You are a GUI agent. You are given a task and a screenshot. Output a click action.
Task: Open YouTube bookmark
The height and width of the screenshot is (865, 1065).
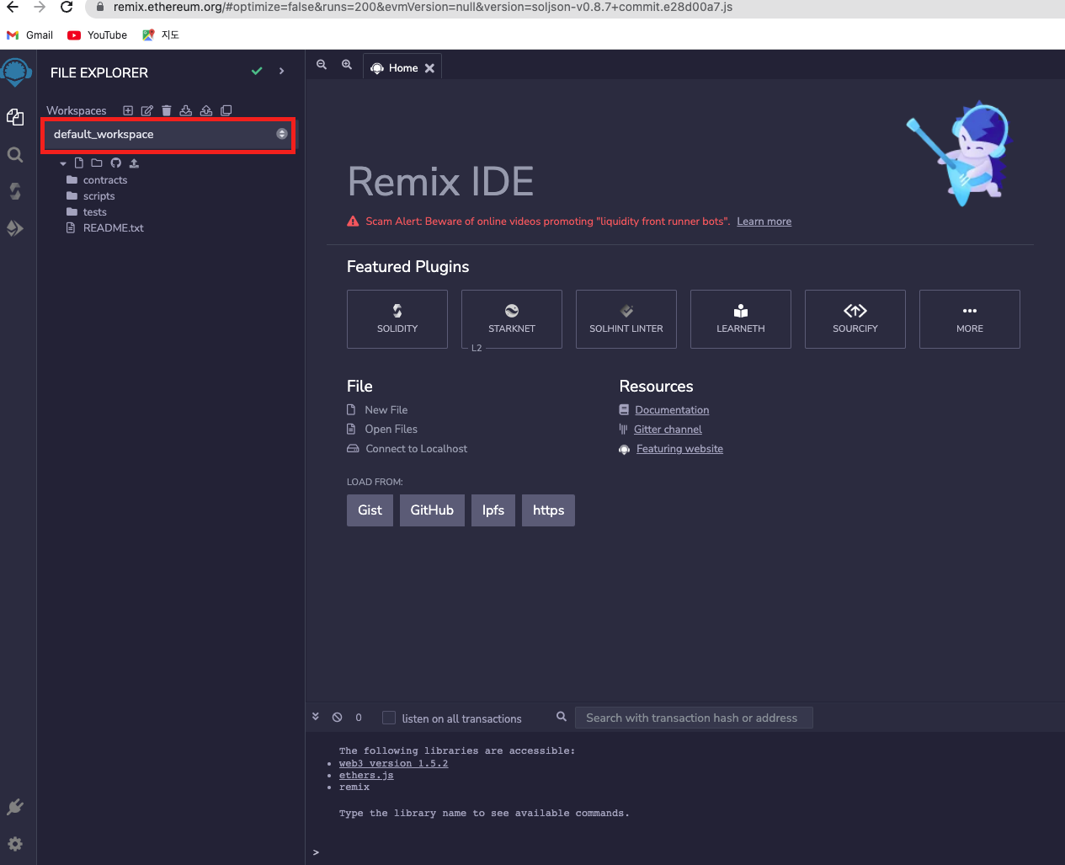click(98, 35)
